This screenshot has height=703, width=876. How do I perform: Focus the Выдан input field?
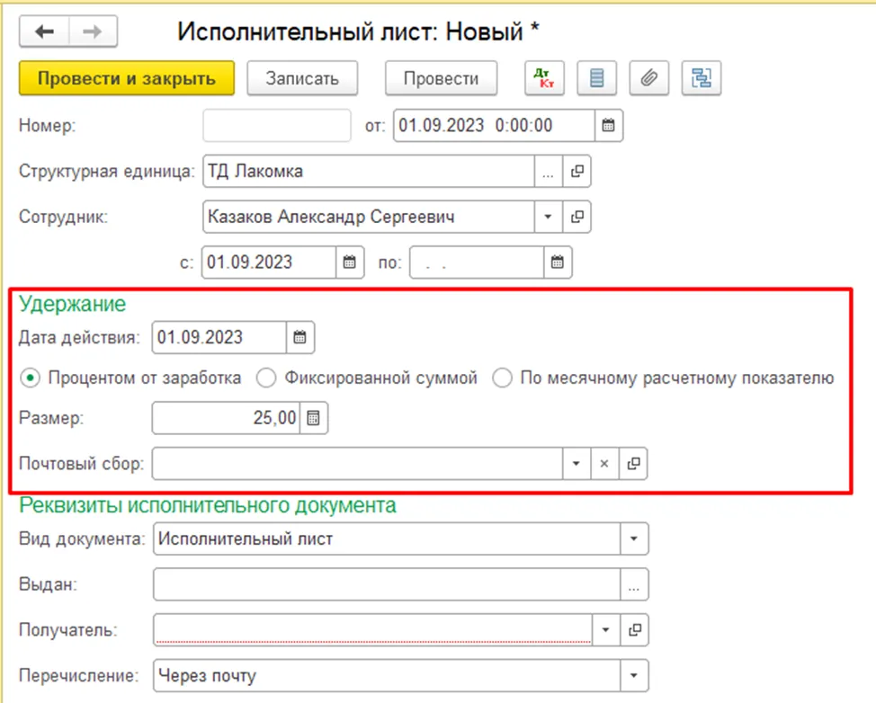coord(387,584)
